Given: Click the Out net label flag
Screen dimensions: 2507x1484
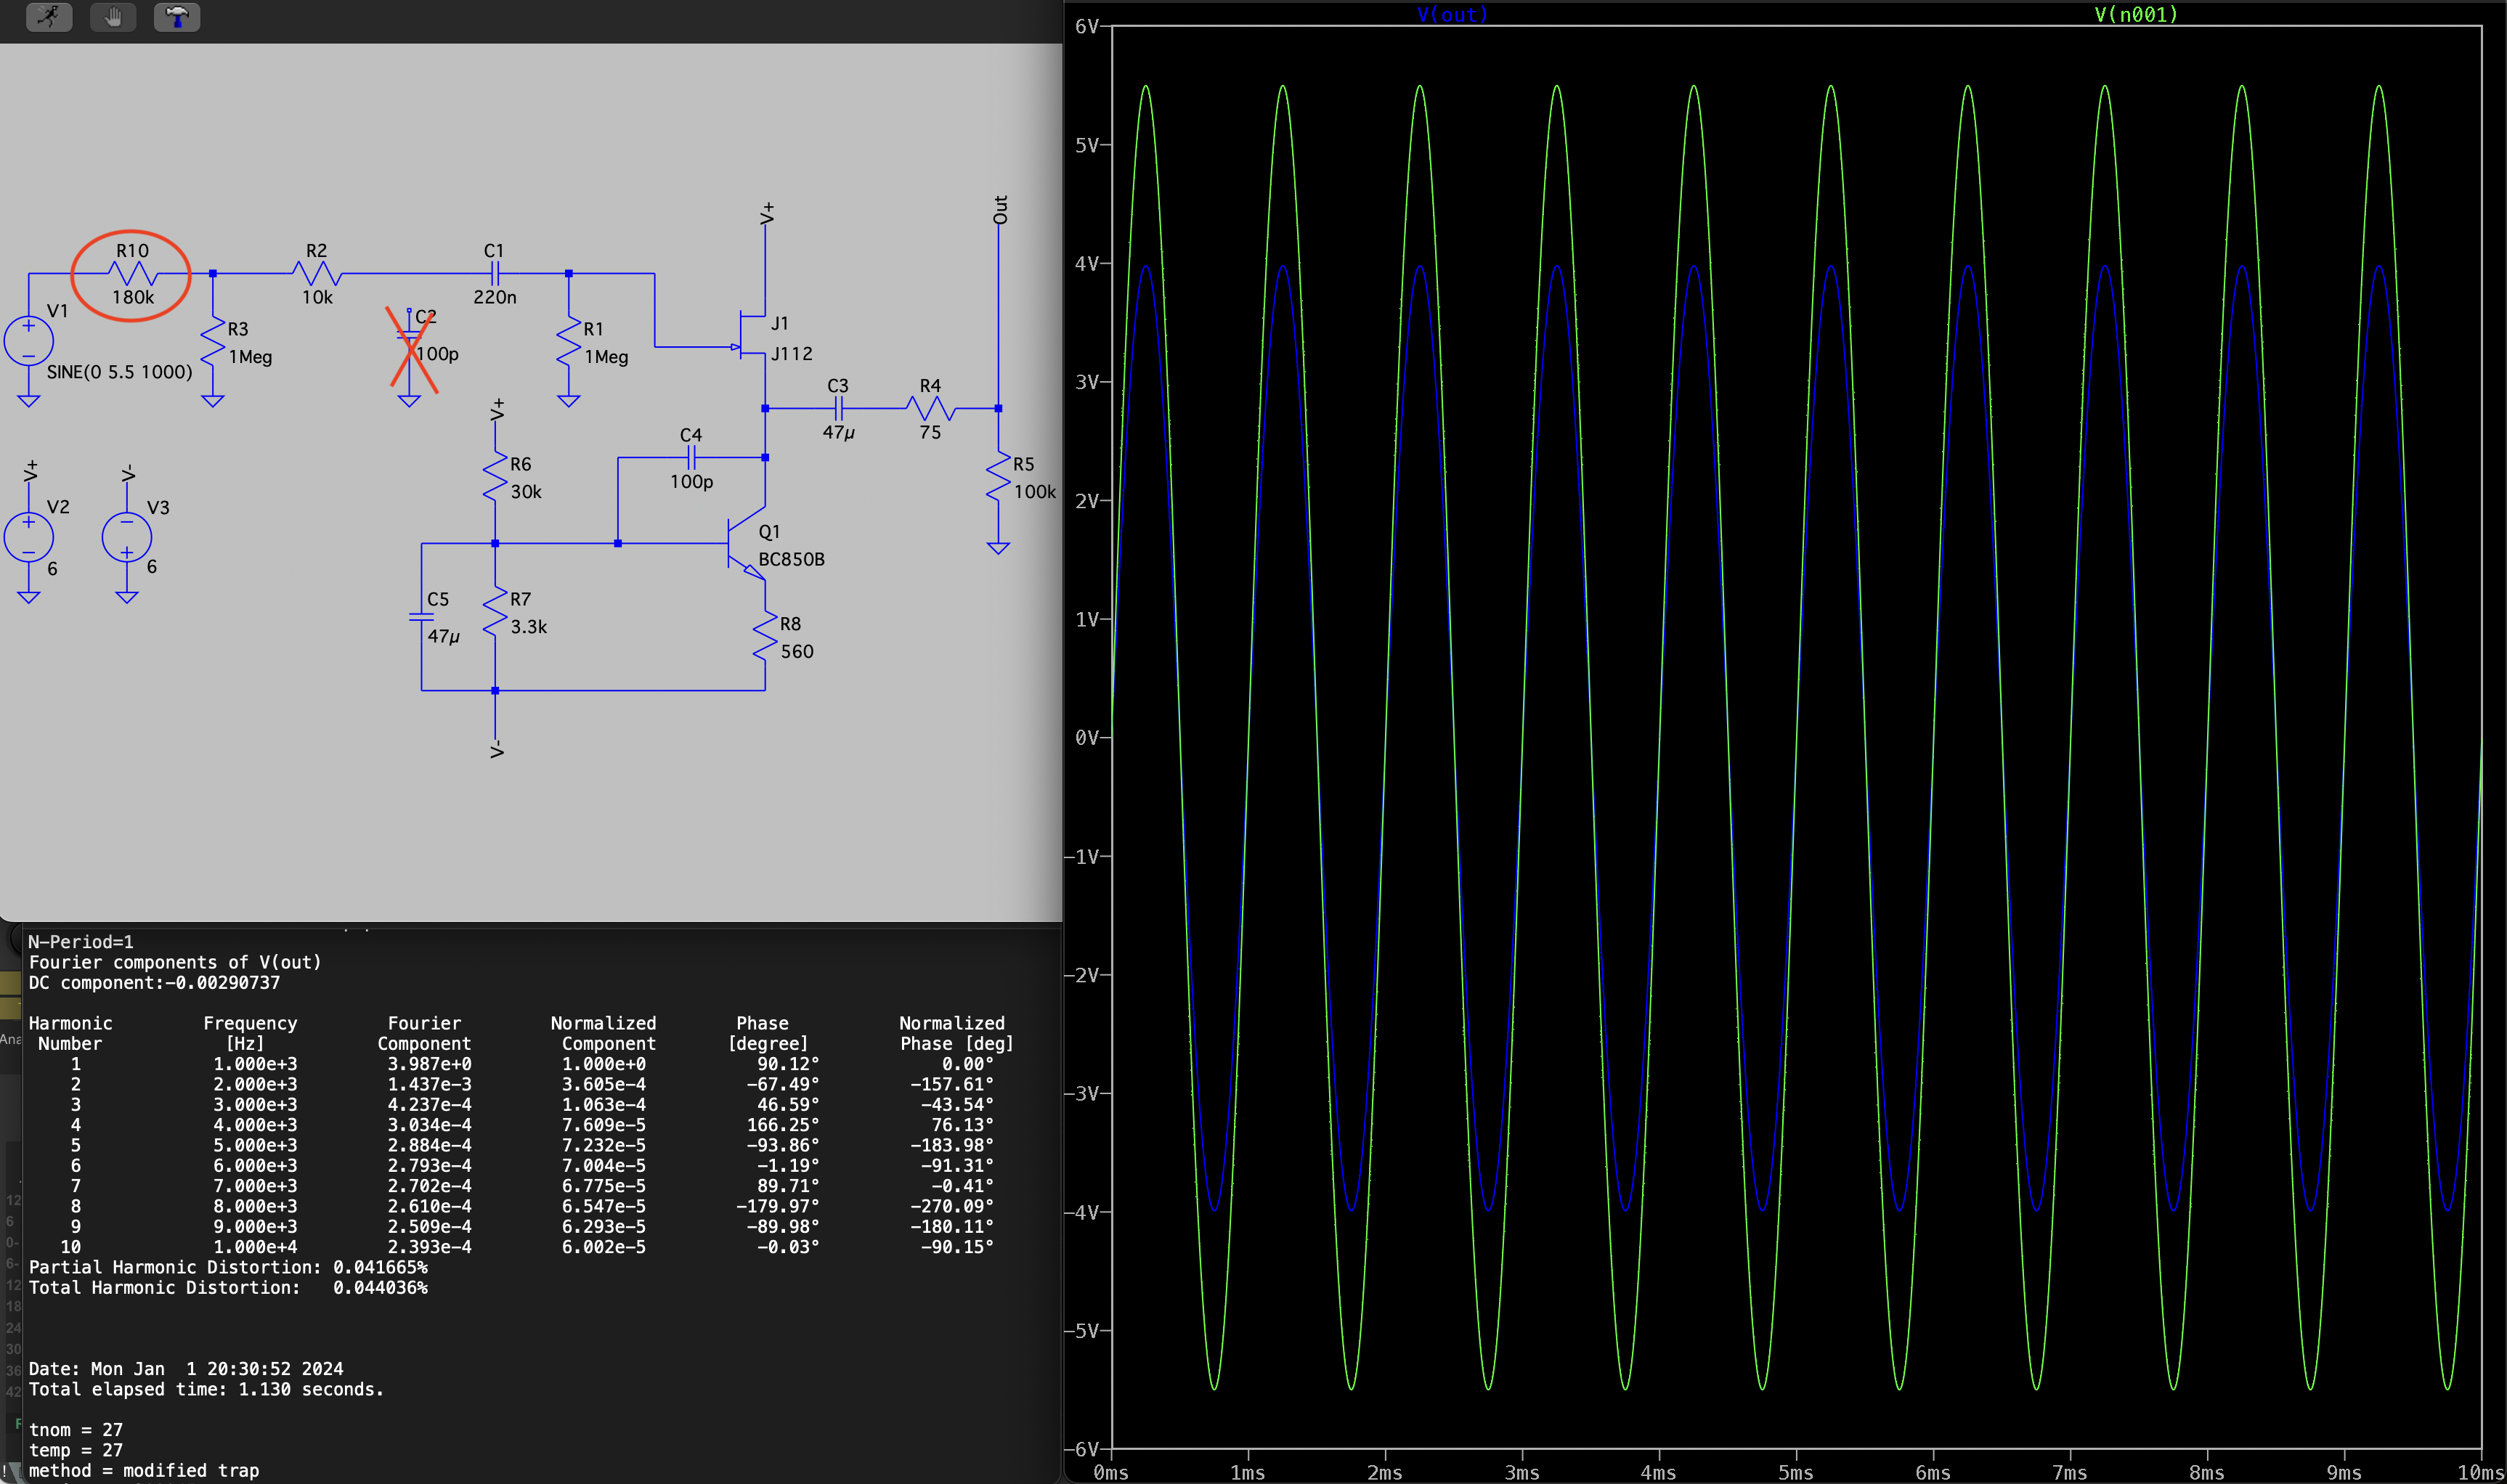Looking at the screenshot, I should tap(999, 210).
